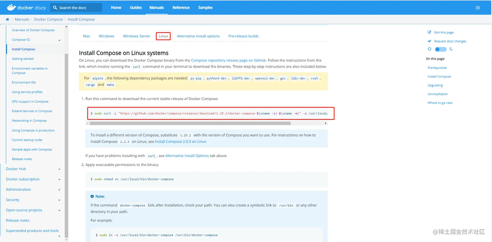
Task: Click the Request docs changes checkmark icon
Action: (430, 41)
